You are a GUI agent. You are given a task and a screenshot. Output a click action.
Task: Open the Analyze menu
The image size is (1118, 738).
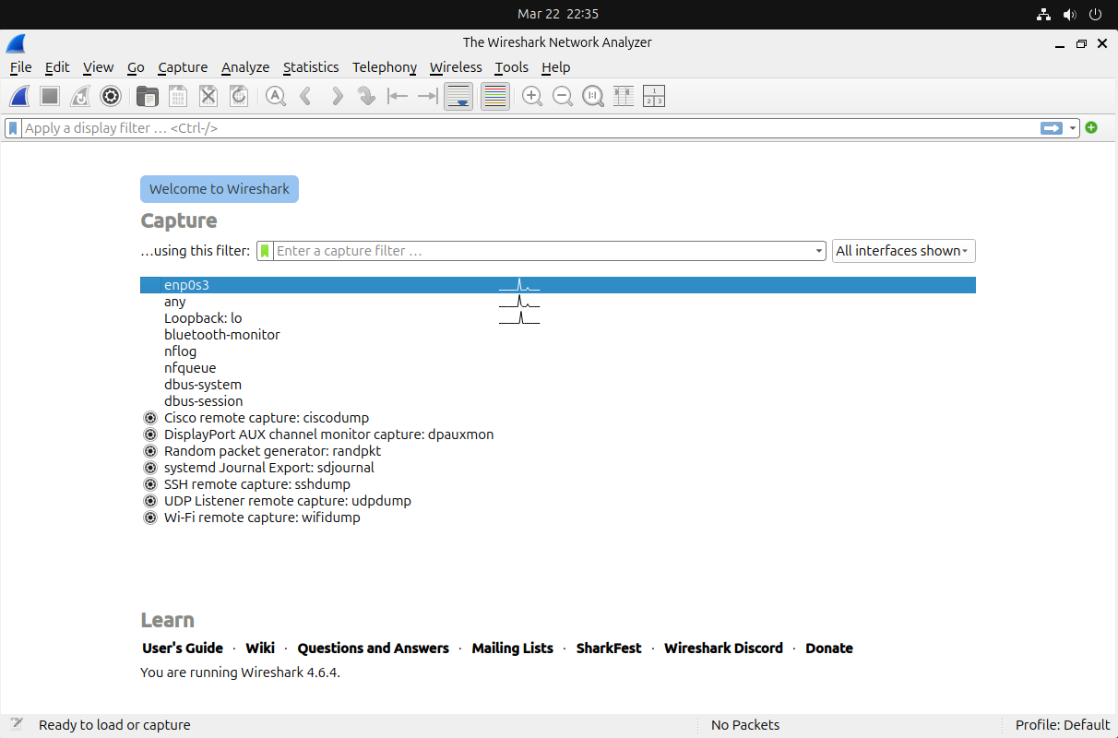pyautogui.click(x=245, y=67)
